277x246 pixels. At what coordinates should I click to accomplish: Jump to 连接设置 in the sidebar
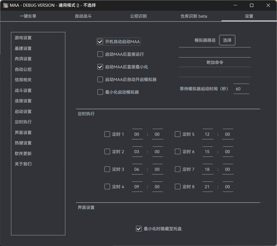point(23,101)
